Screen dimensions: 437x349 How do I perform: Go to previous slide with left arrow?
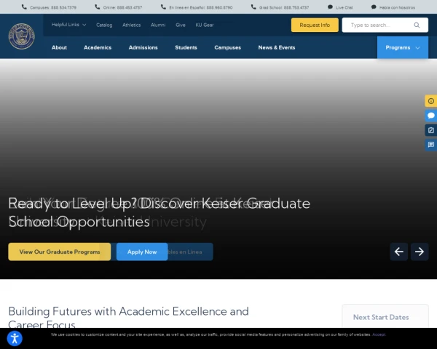(399, 252)
